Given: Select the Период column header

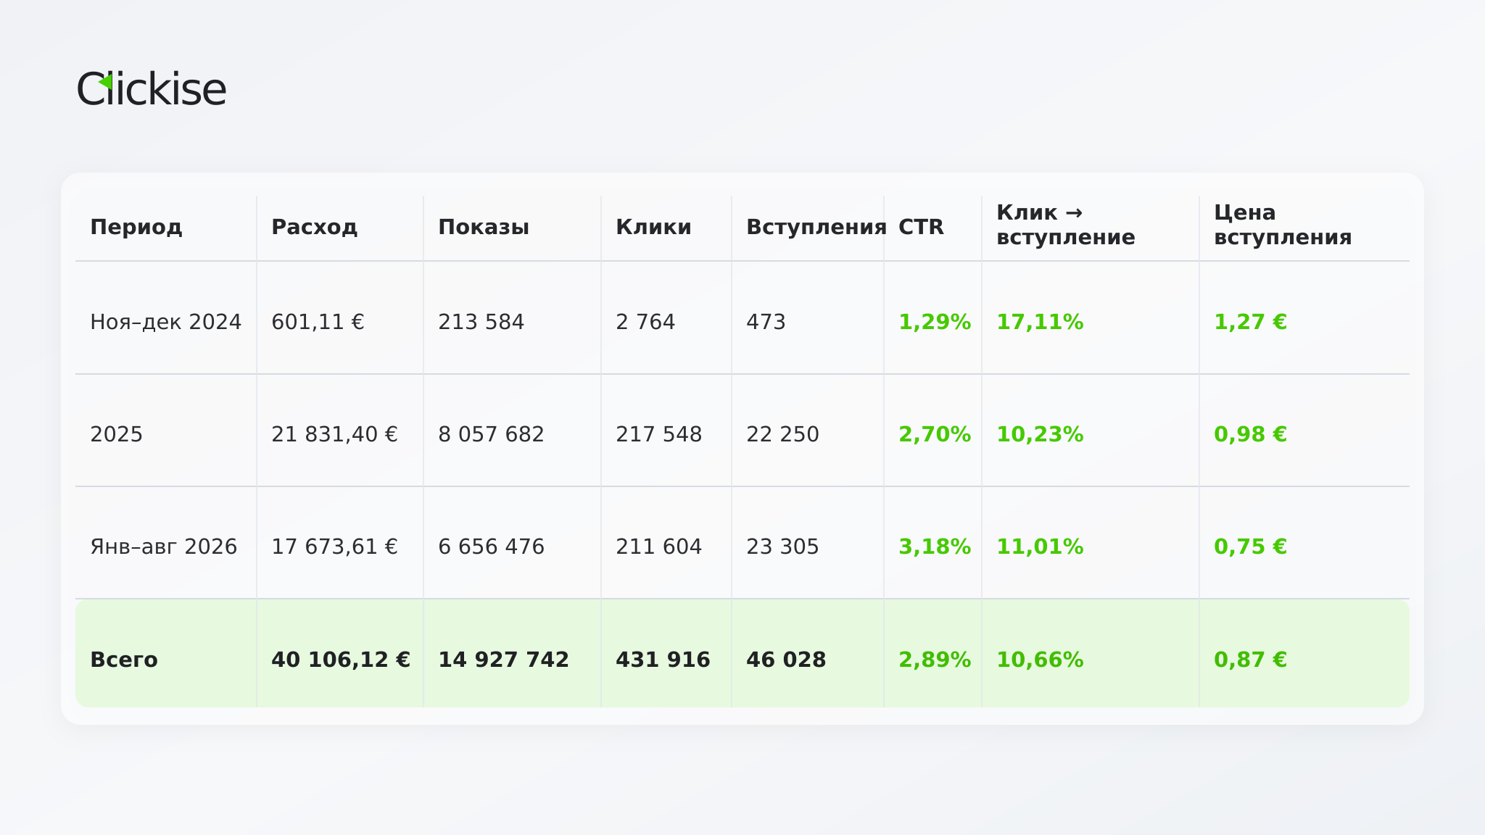Looking at the screenshot, I should tap(136, 227).
